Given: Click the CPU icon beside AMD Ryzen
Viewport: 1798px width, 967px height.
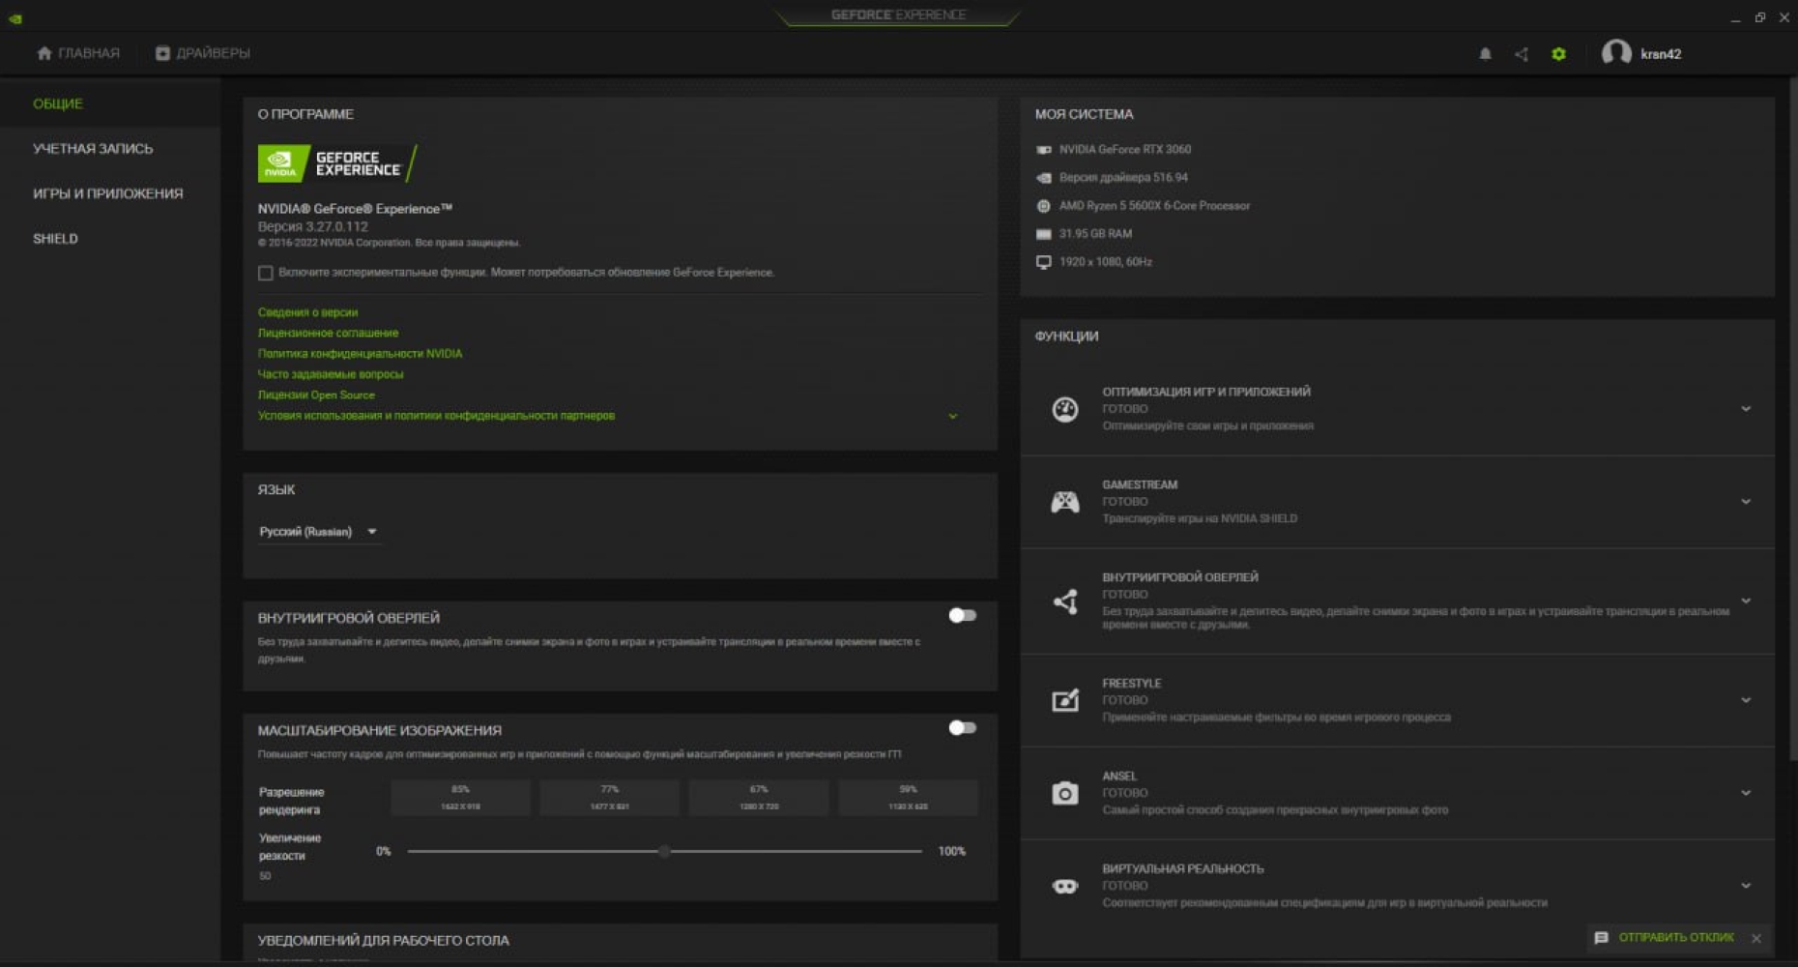Looking at the screenshot, I should pyautogui.click(x=1043, y=206).
